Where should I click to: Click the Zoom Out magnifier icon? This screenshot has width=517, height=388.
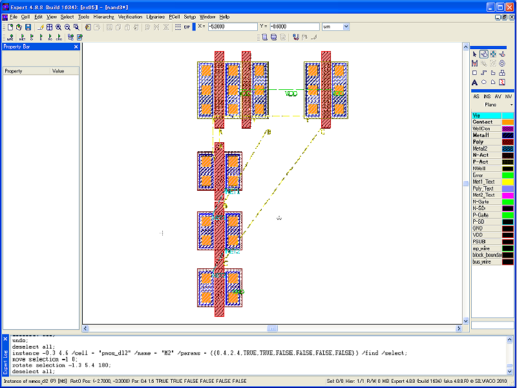pyautogui.click(x=67, y=27)
